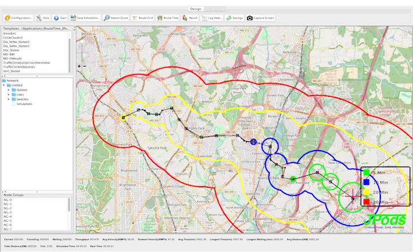Open the Route Time tool
This screenshot has height=252, width=413.
tap(168, 18)
